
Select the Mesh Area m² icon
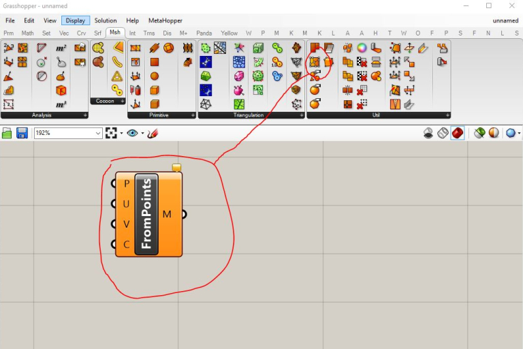pyautogui.click(x=61, y=48)
